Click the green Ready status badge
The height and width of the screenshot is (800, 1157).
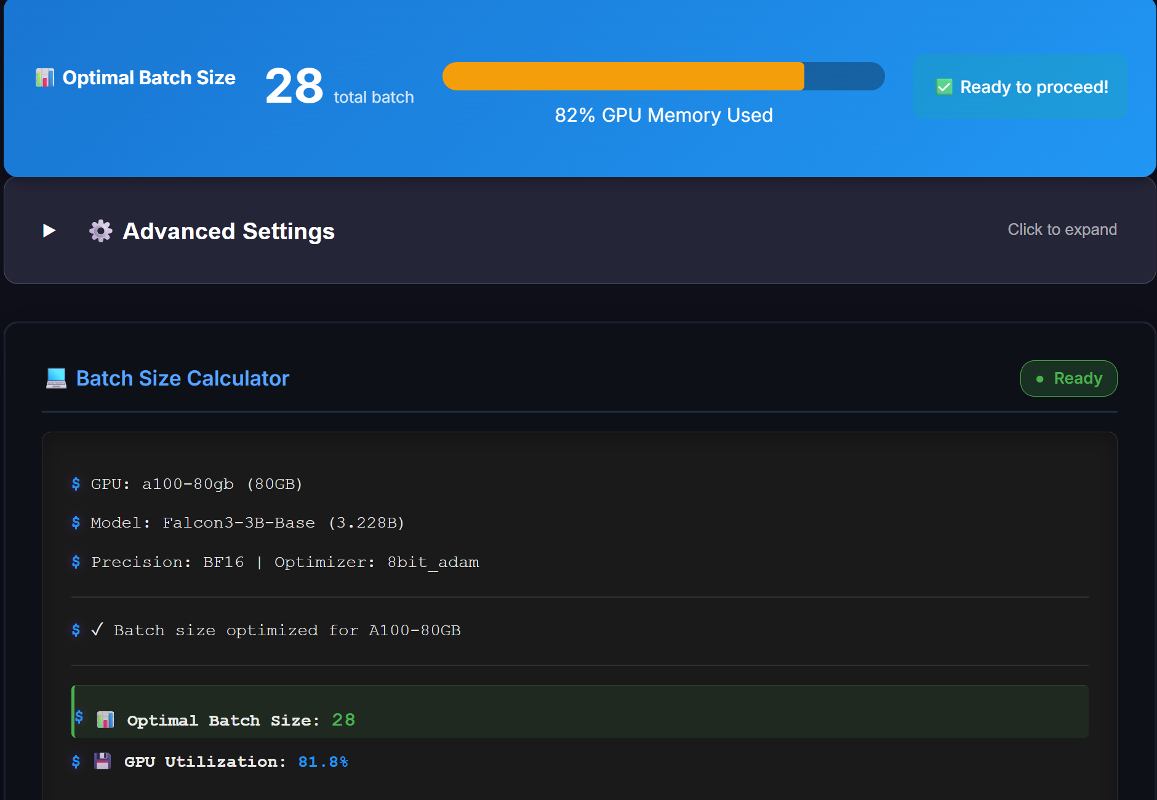click(x=1068, y=378)
